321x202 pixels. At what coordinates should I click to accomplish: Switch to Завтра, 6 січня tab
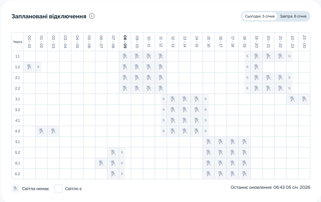(293, 16)
